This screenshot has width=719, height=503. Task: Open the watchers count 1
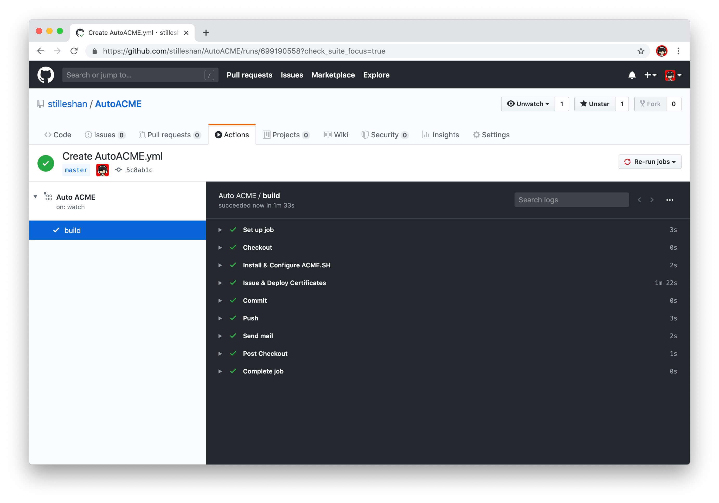tap(562, 104)
